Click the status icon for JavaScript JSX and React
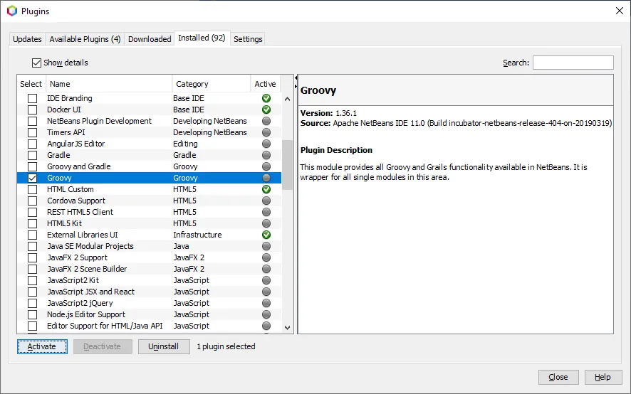Screen dimensions: 631x394 click(266, 292)
